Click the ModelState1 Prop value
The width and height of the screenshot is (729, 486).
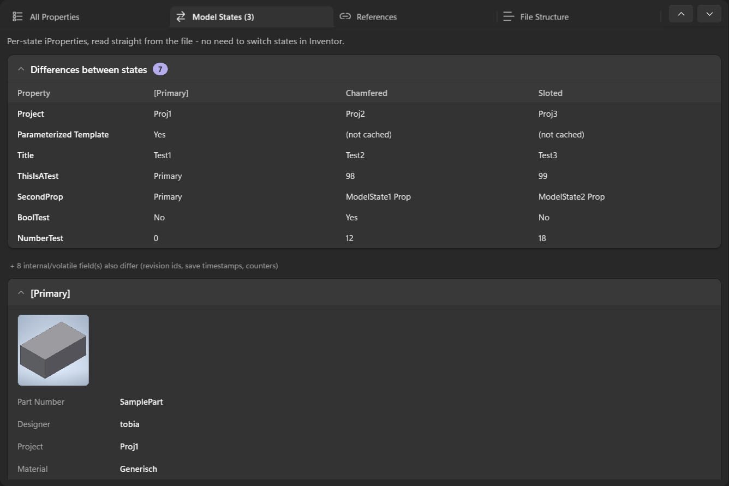[378, 197]
